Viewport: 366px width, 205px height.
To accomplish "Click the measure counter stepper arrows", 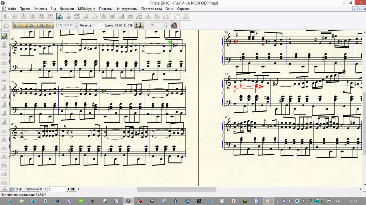I will pos(76,25).
